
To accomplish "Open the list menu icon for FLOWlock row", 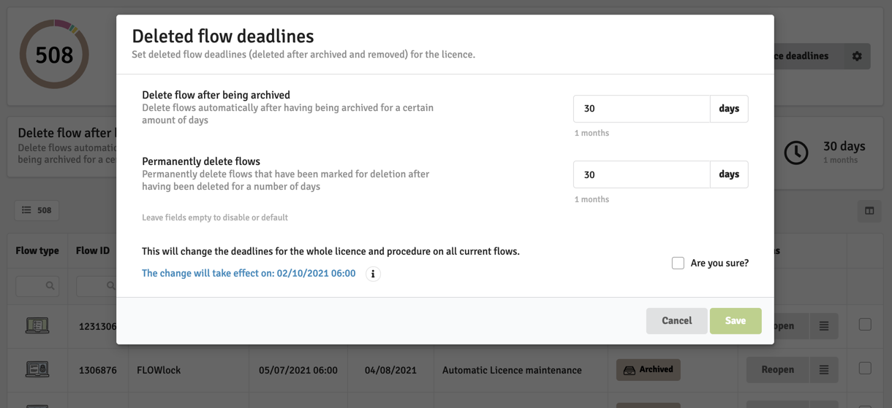I will tap(824, 370).
